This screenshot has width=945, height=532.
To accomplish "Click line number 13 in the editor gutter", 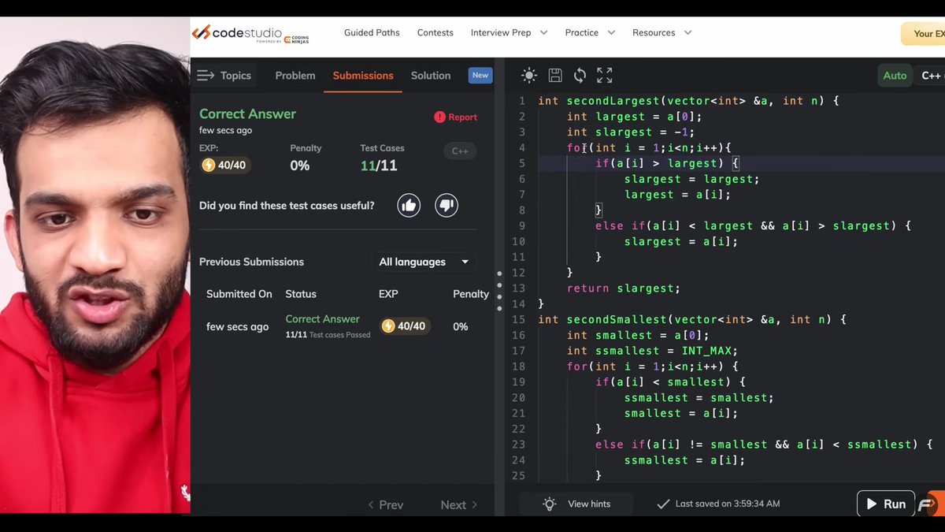I will click(518, 288).
